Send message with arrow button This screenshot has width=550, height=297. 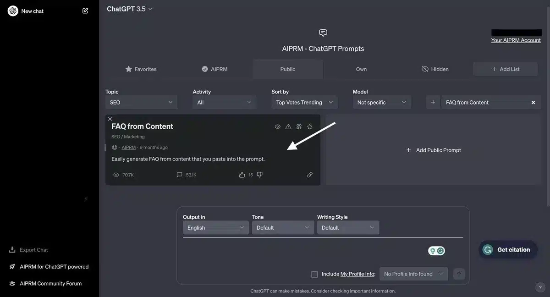459,274
